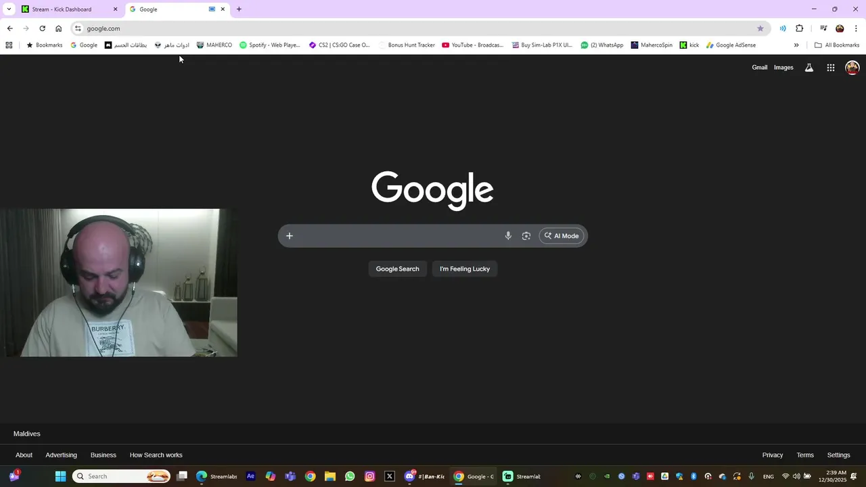The height and width of the screenshot is (487, 866).
Task: Open the media controls icon in toolbar
Action: tap(823, 28)
